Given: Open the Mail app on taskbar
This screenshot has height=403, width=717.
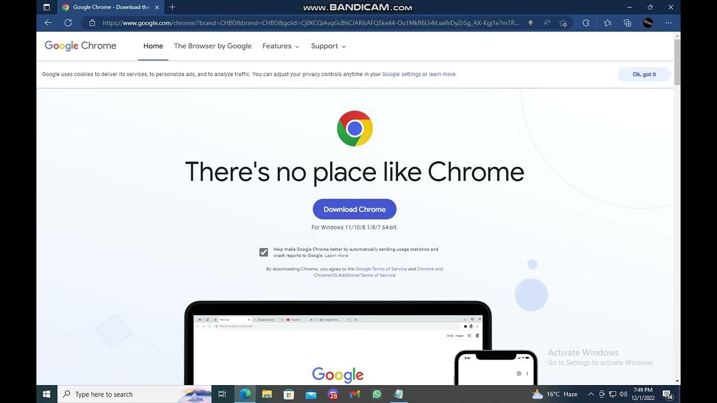Looking at the screenshot, I should (311, 394).
